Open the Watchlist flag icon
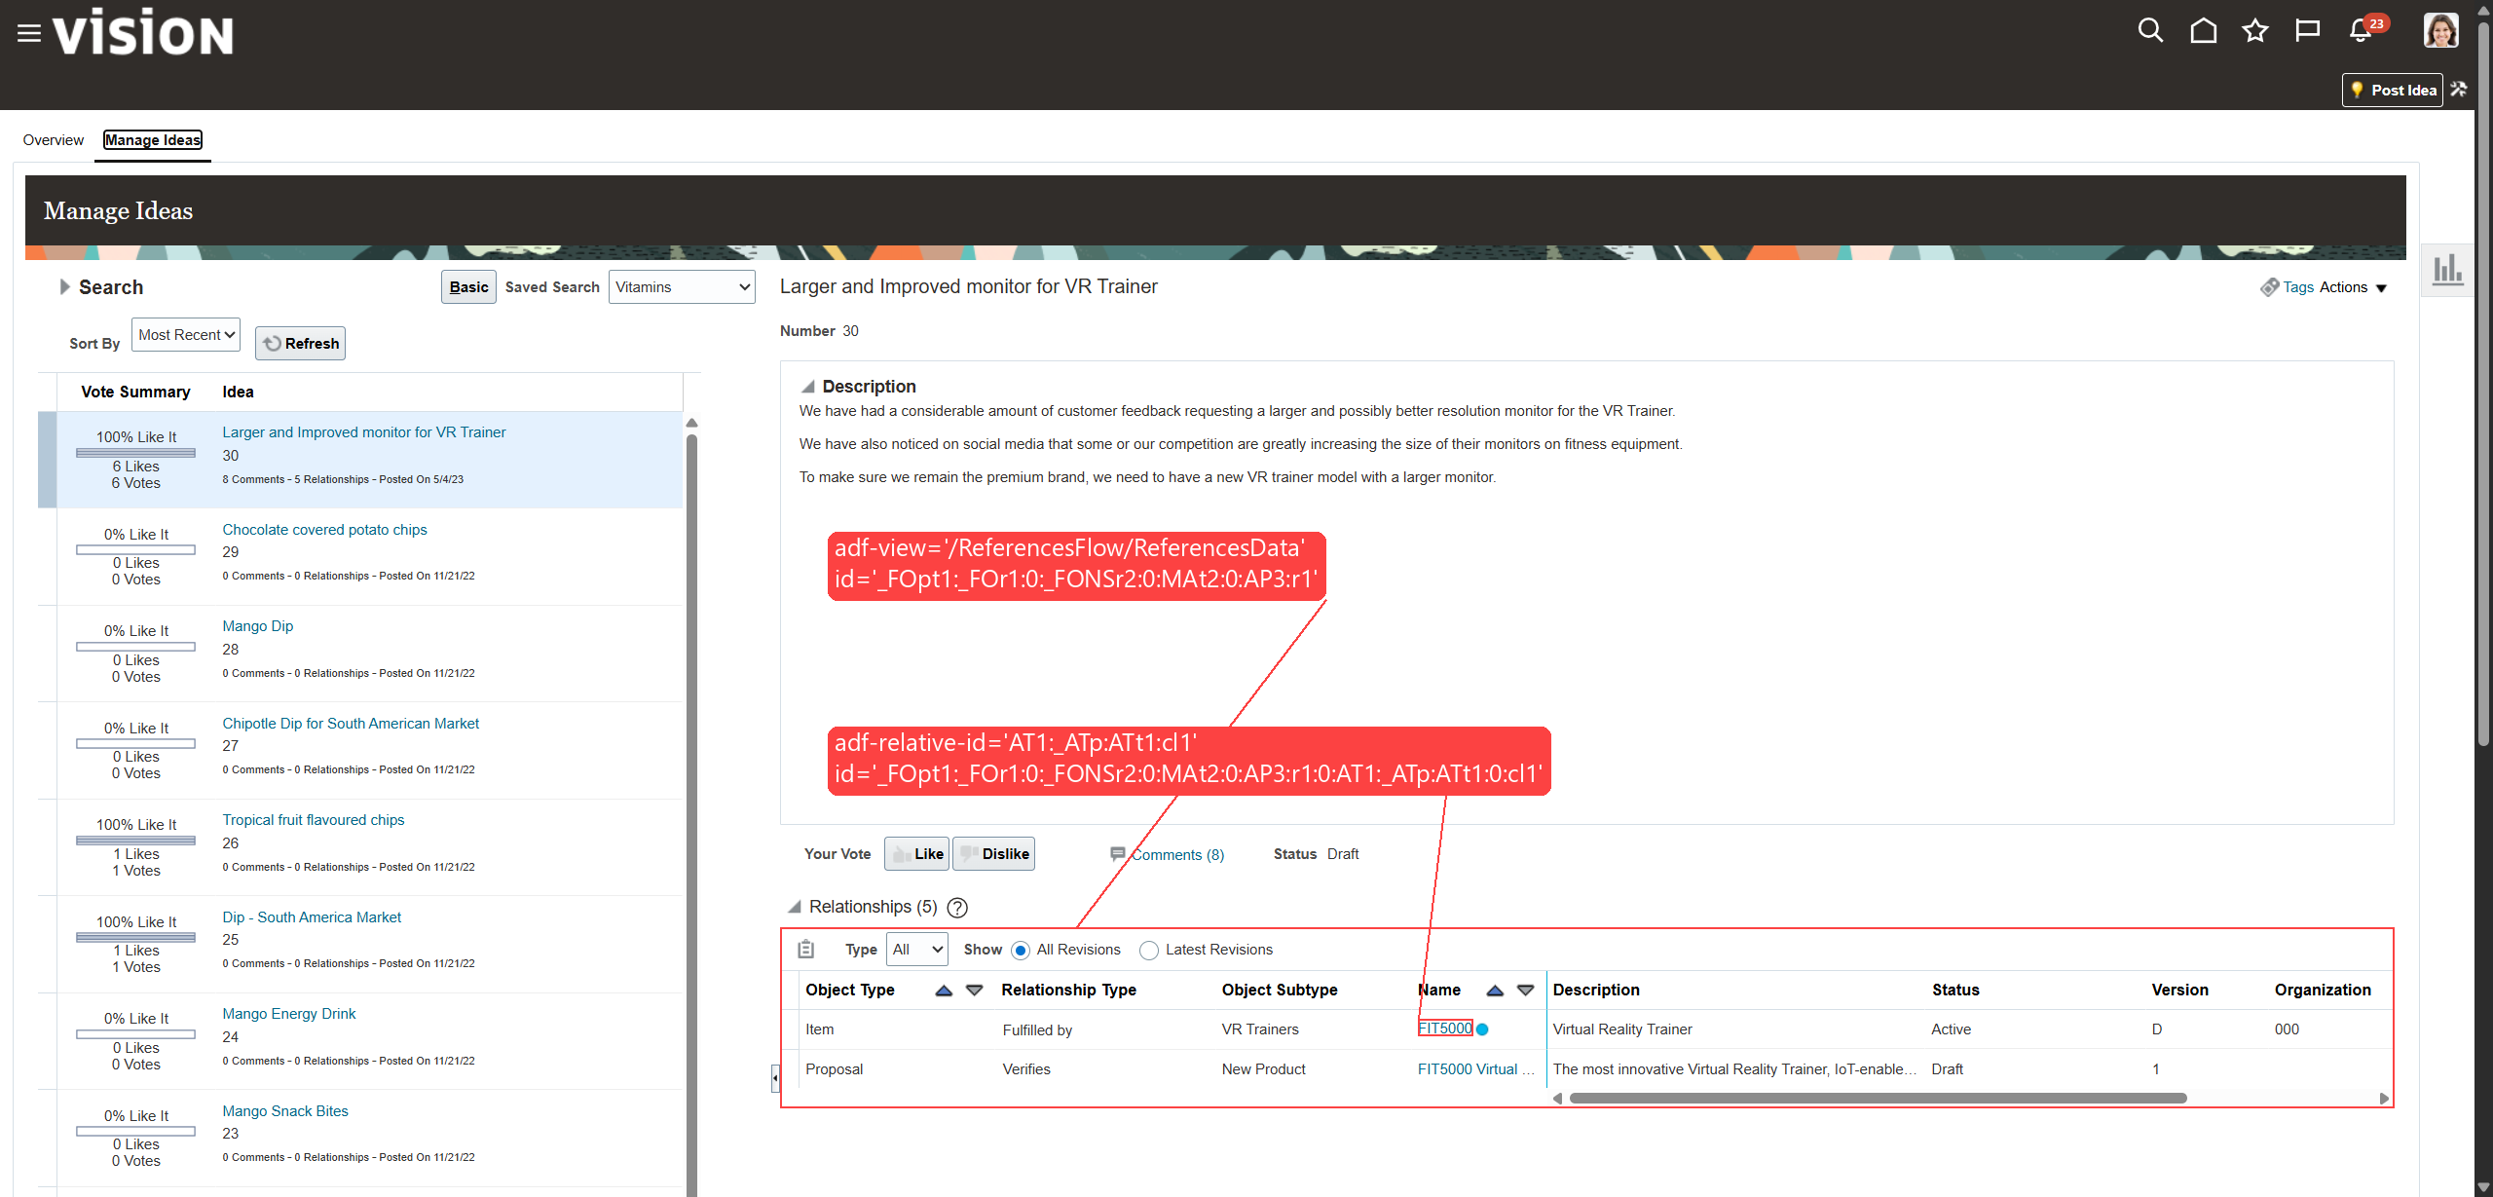Image resolution: width=2493 pixels, height=1197 pixels. [x=2307, y=31]
